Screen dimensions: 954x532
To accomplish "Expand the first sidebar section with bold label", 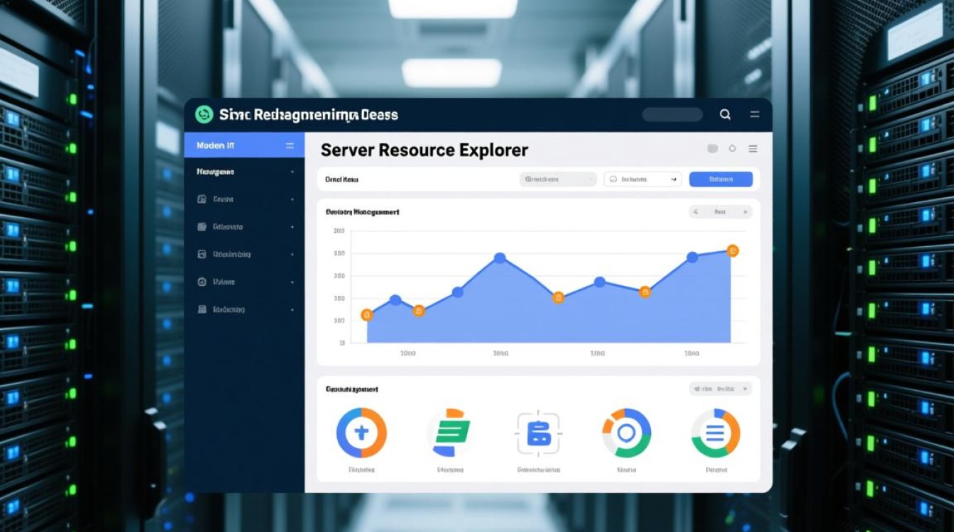I will point(244,172).
